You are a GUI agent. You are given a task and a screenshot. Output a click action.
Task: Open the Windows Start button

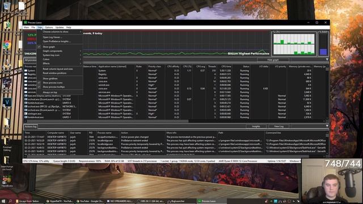click(3, 201)
